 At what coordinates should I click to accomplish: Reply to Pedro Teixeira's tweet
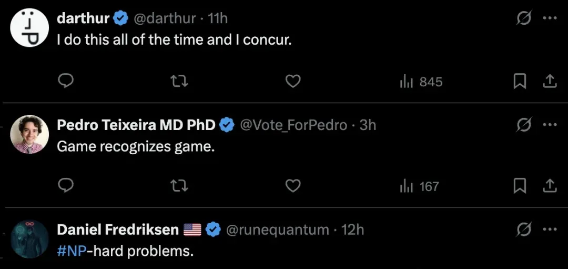[x=66, y=186]
